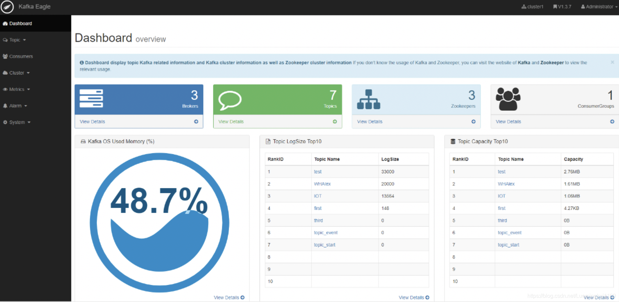Click LogSize value 33000
The image size is (619, 302).
point(388,172)
